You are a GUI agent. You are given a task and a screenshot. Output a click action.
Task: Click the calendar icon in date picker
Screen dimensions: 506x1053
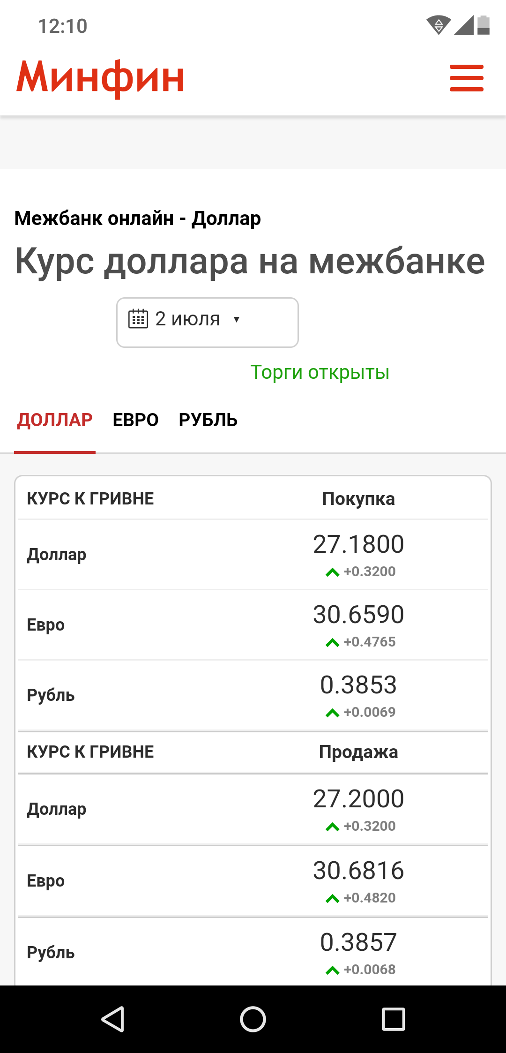point(138,319)
